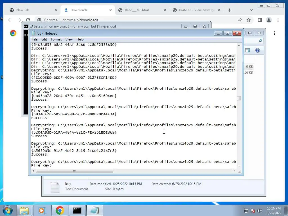This screenshot has width=288, height=216.
Task: Switch to the Paste.ee tab
Action: [197, 10]
